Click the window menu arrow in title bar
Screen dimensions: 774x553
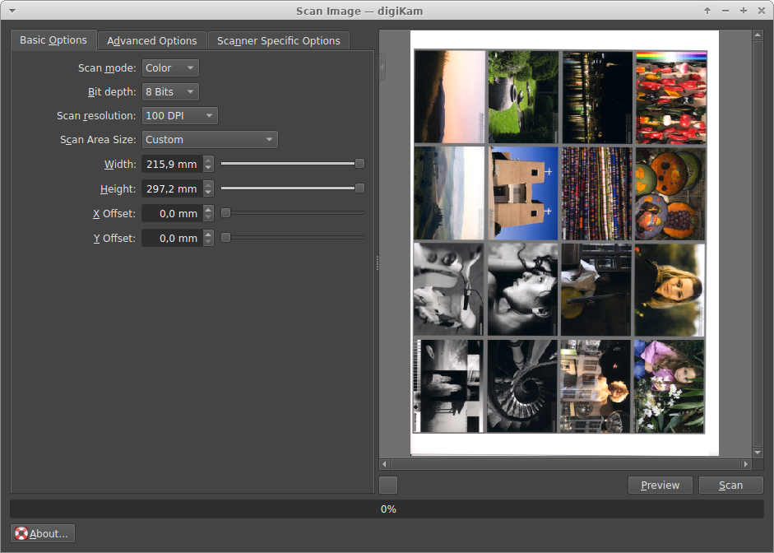pyautogui.click(x=12, y=11)
